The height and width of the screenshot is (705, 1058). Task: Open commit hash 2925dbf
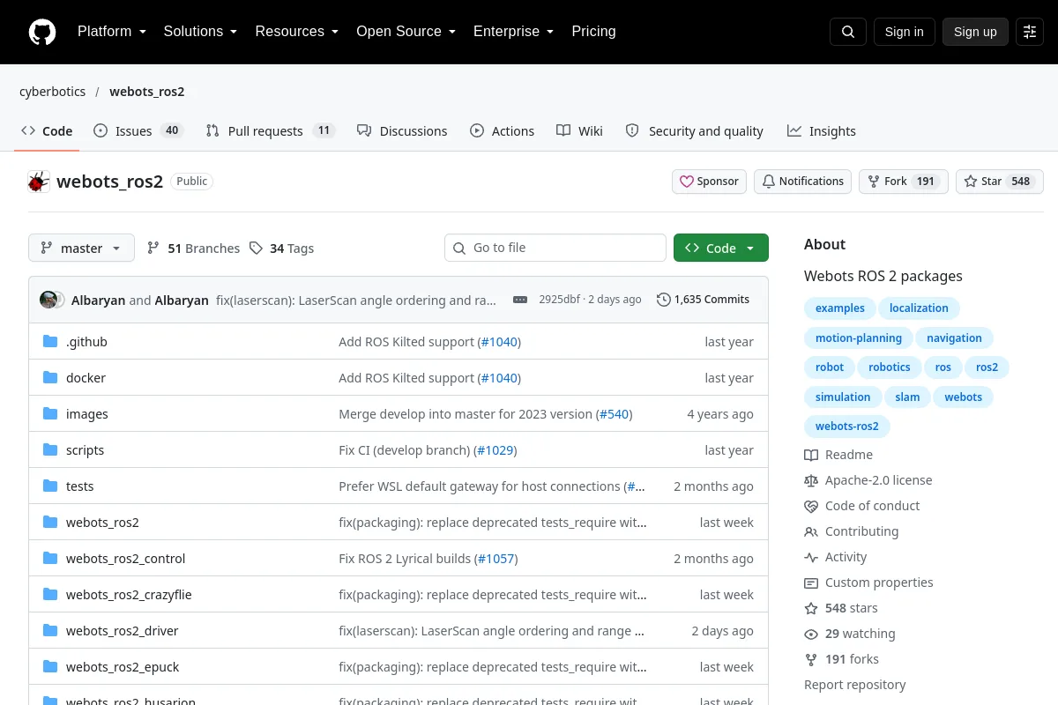pos(560,300)
